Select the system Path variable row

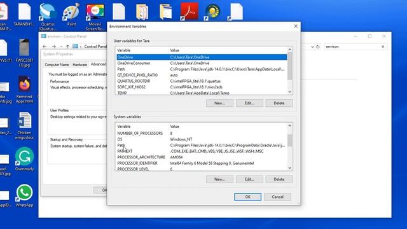click(x=202, y=145)
